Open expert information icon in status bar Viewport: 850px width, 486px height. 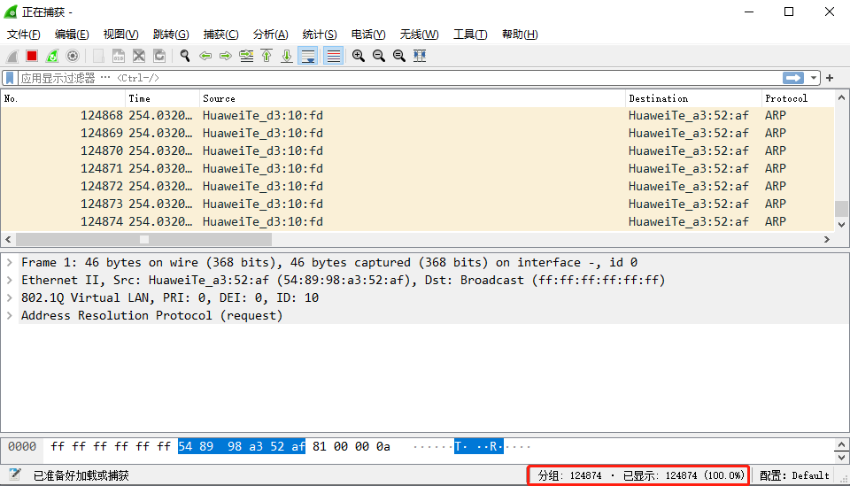(x=15, y=475)
